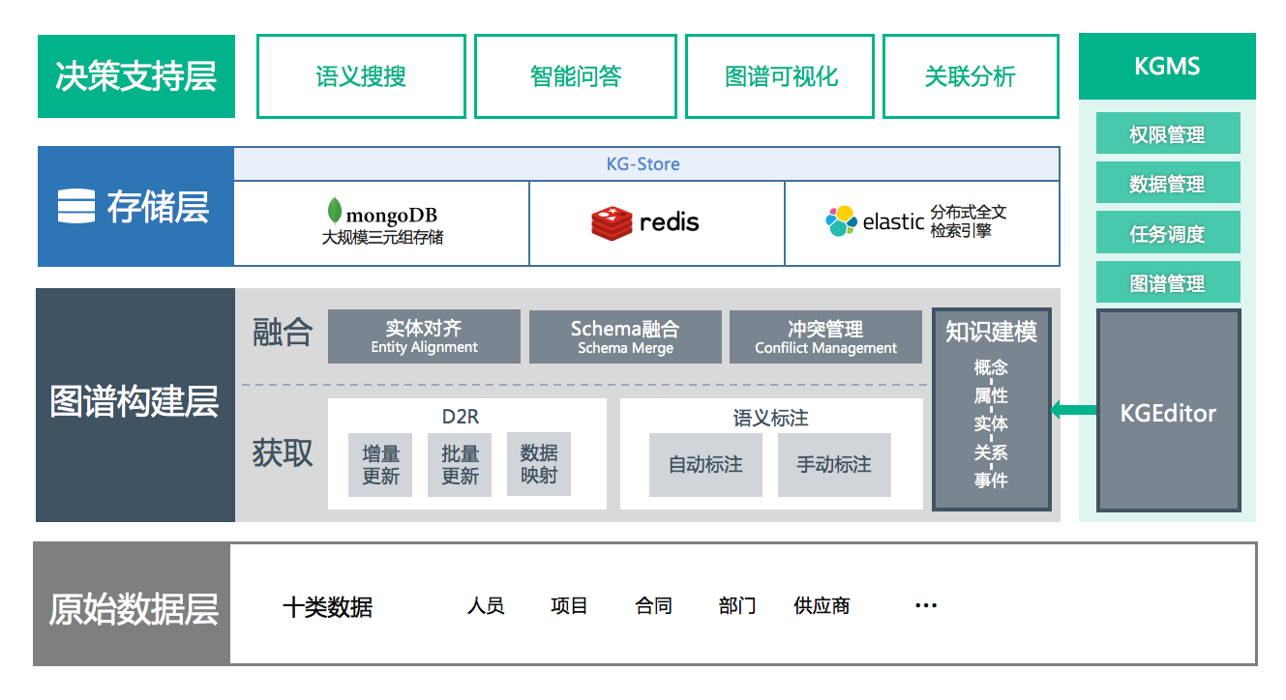Select 冲突管理 Conflict Management block
Screen dimensions: 1286x700
pyautogui.click(x=825, y=336)
